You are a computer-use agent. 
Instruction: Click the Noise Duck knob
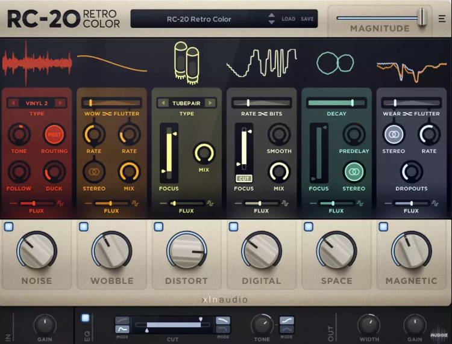[54, 172]
